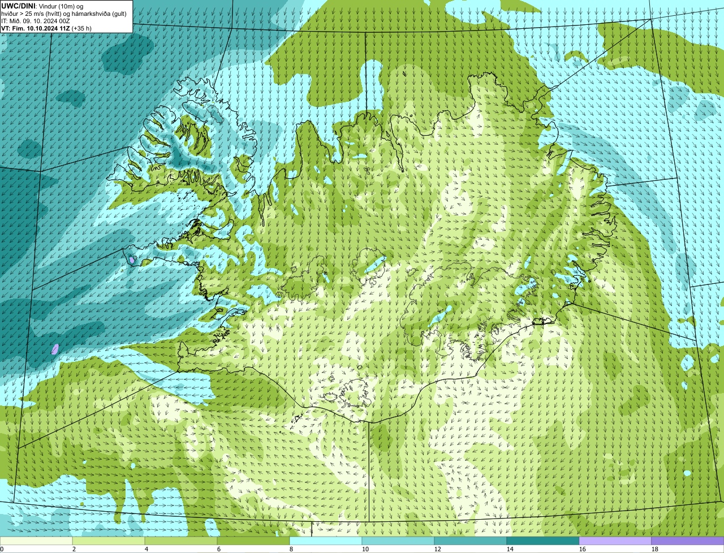Pick the light cyan 8–10 m/s swatch
Image resolution: width=724 pixels, height=553 pixels.
coord(326,541)
